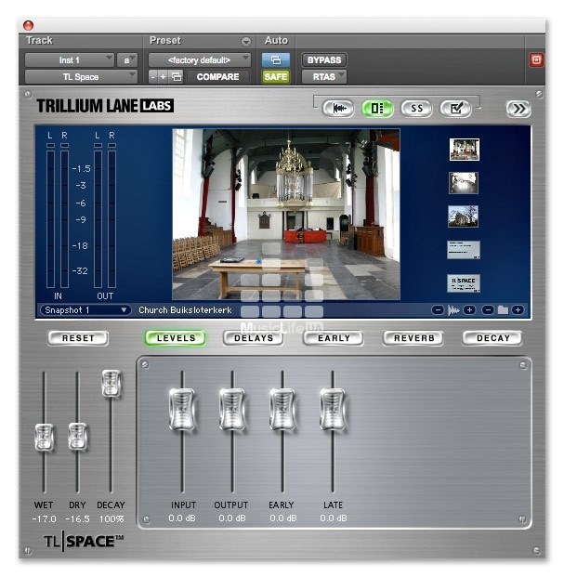Screen dimensions: 564x577
Task: Open the Snapshot 1 dropdown
Action: tap(85, 309)
